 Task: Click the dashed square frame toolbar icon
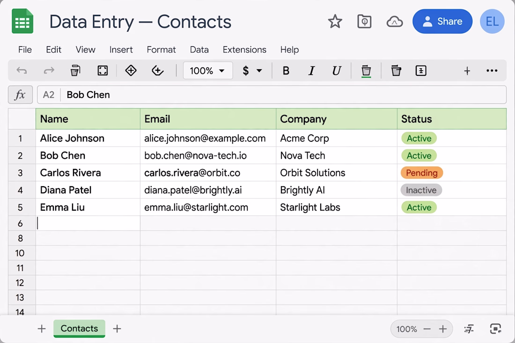tap(103, 71)
